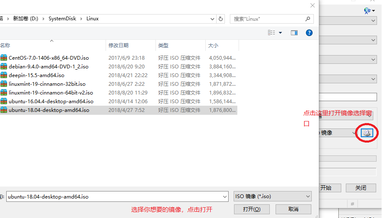Expand the fourth Rufus dropdown
The width and height of the screenshot is (382, 218).
373,79
